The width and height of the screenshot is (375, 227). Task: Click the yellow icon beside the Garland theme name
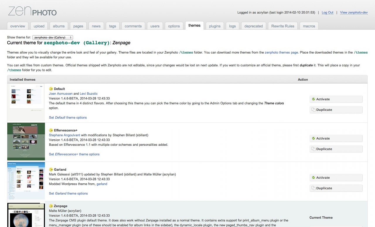click(x=51, y=170)
